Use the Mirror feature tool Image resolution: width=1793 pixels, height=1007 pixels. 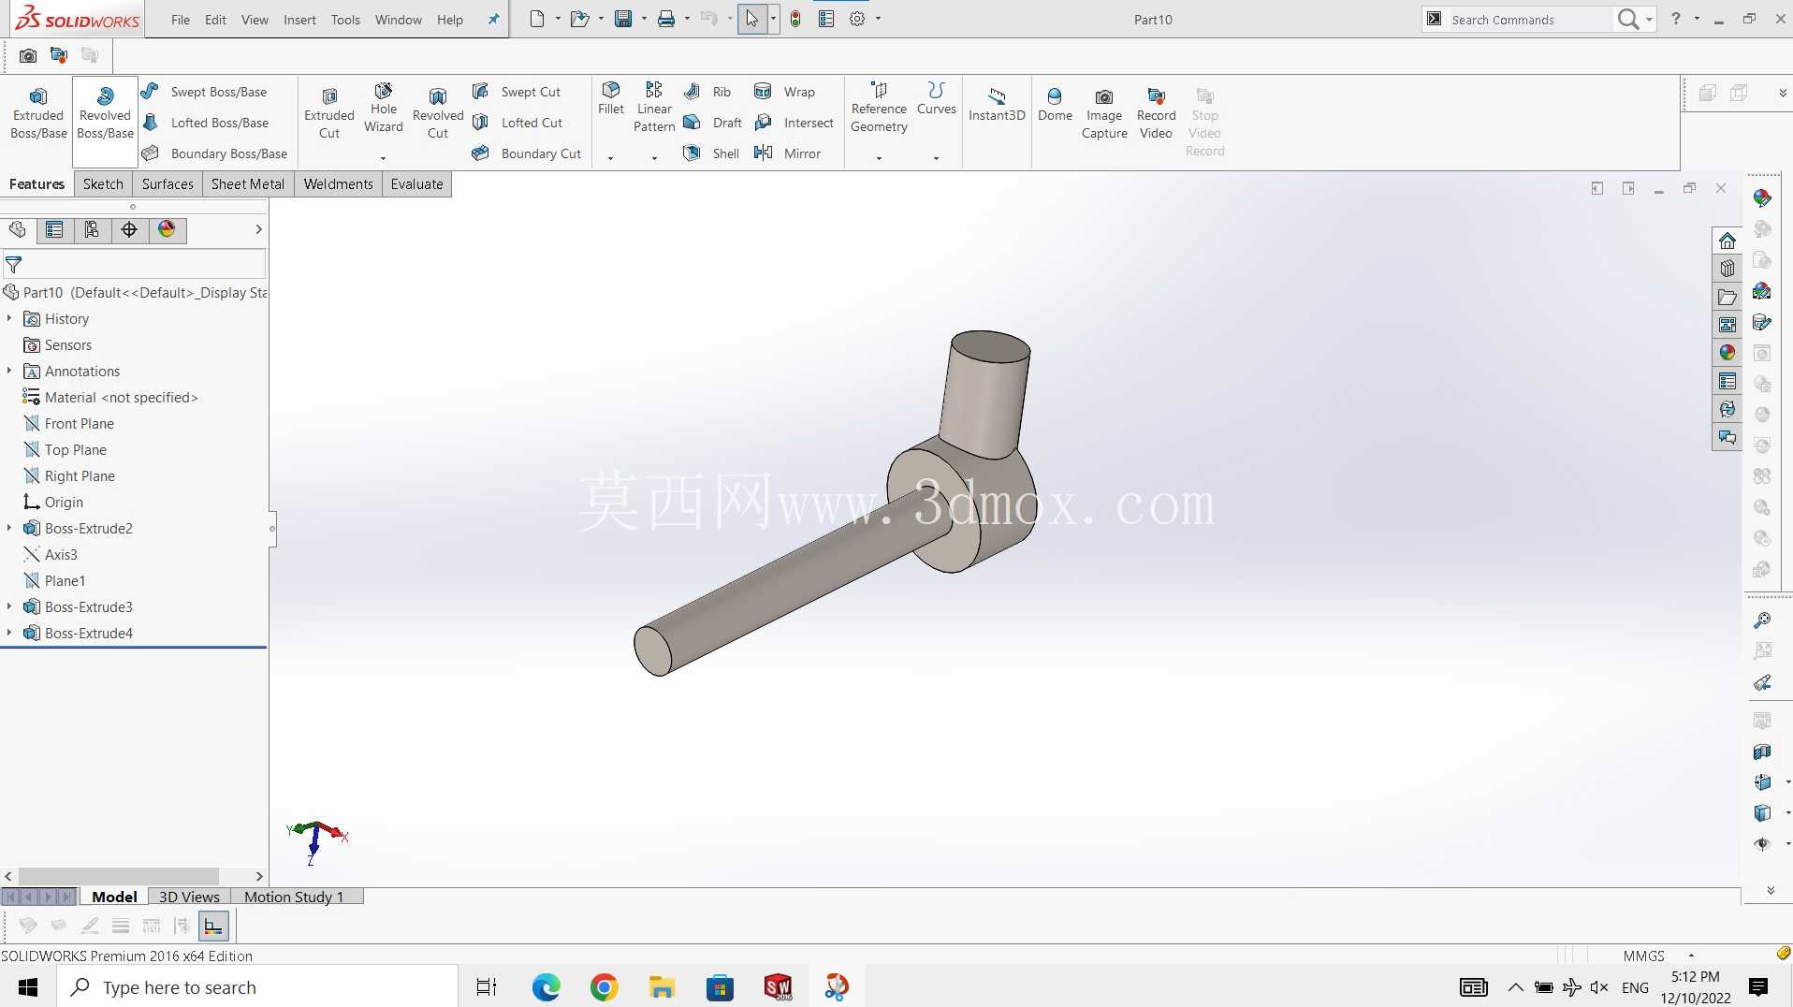(788, 153)
